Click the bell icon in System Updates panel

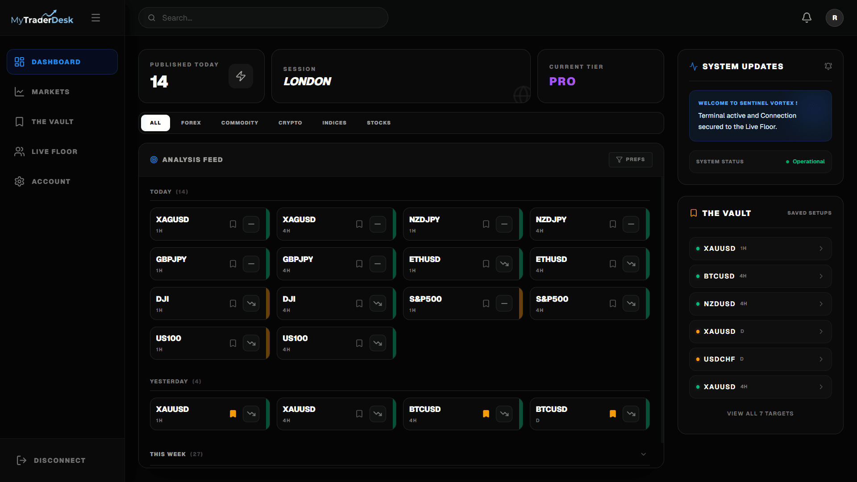click(x=828, y=66)
